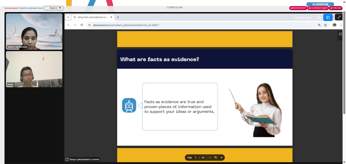Viewport: 346px width, 164px height.
Task: Expand the browser tab search chevron
Action: [68, 17]
